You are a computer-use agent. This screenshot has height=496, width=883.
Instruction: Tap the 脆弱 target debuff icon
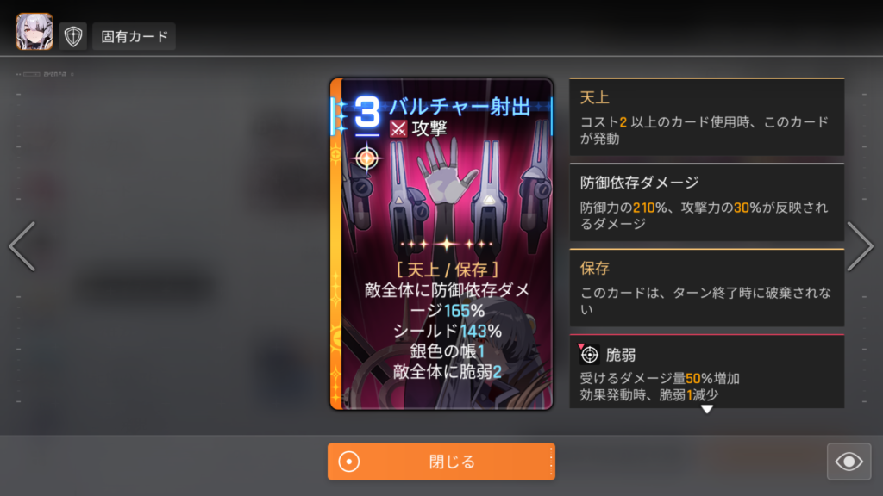pos(589,355)
